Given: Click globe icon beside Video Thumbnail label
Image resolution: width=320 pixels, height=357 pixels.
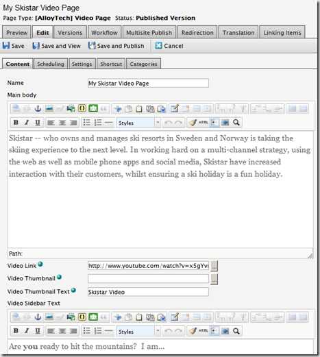Looking at the screenshot, I should click(59, 277).
